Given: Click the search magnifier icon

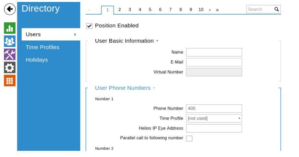Looking at the screenshot, I should coord(276,9).
